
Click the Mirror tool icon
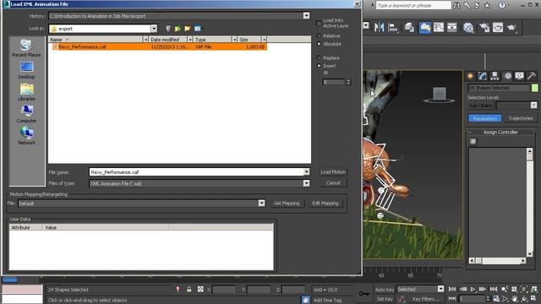pyautogui.click(x=380, y=27)
